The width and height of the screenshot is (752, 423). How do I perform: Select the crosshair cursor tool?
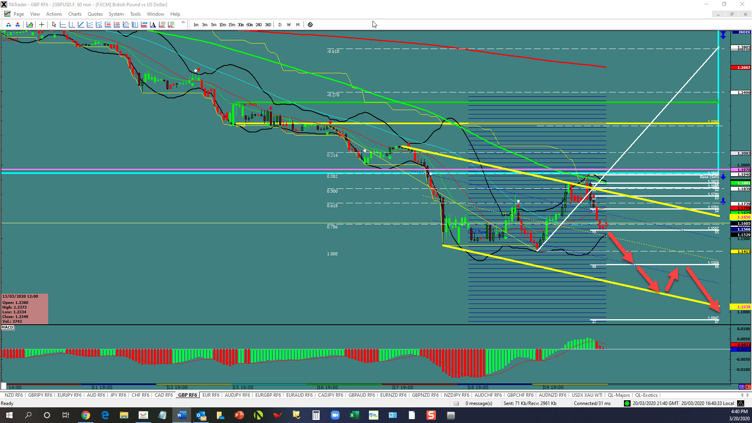pos(42,25)
